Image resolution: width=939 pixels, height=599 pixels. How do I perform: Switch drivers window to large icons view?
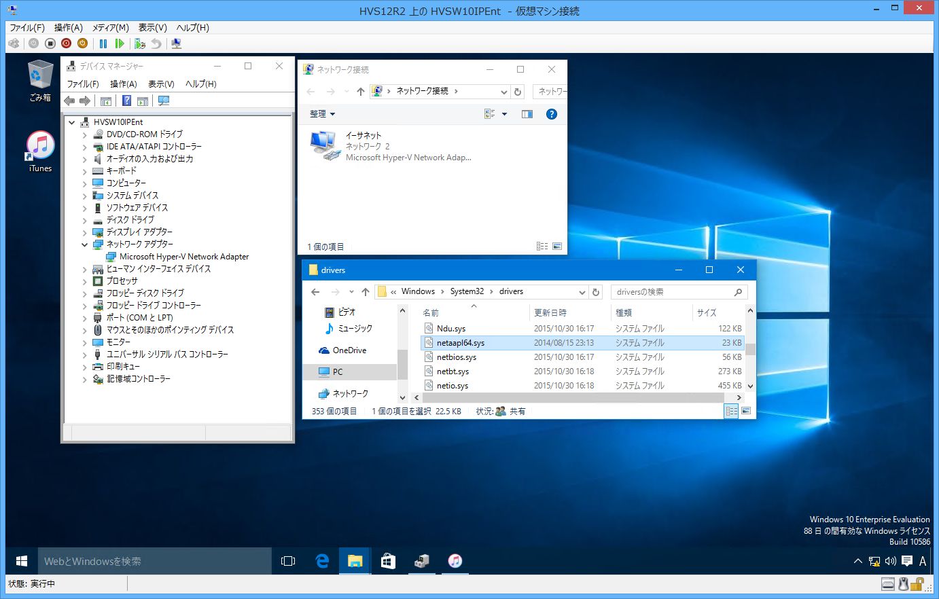[x=746, y=411]
